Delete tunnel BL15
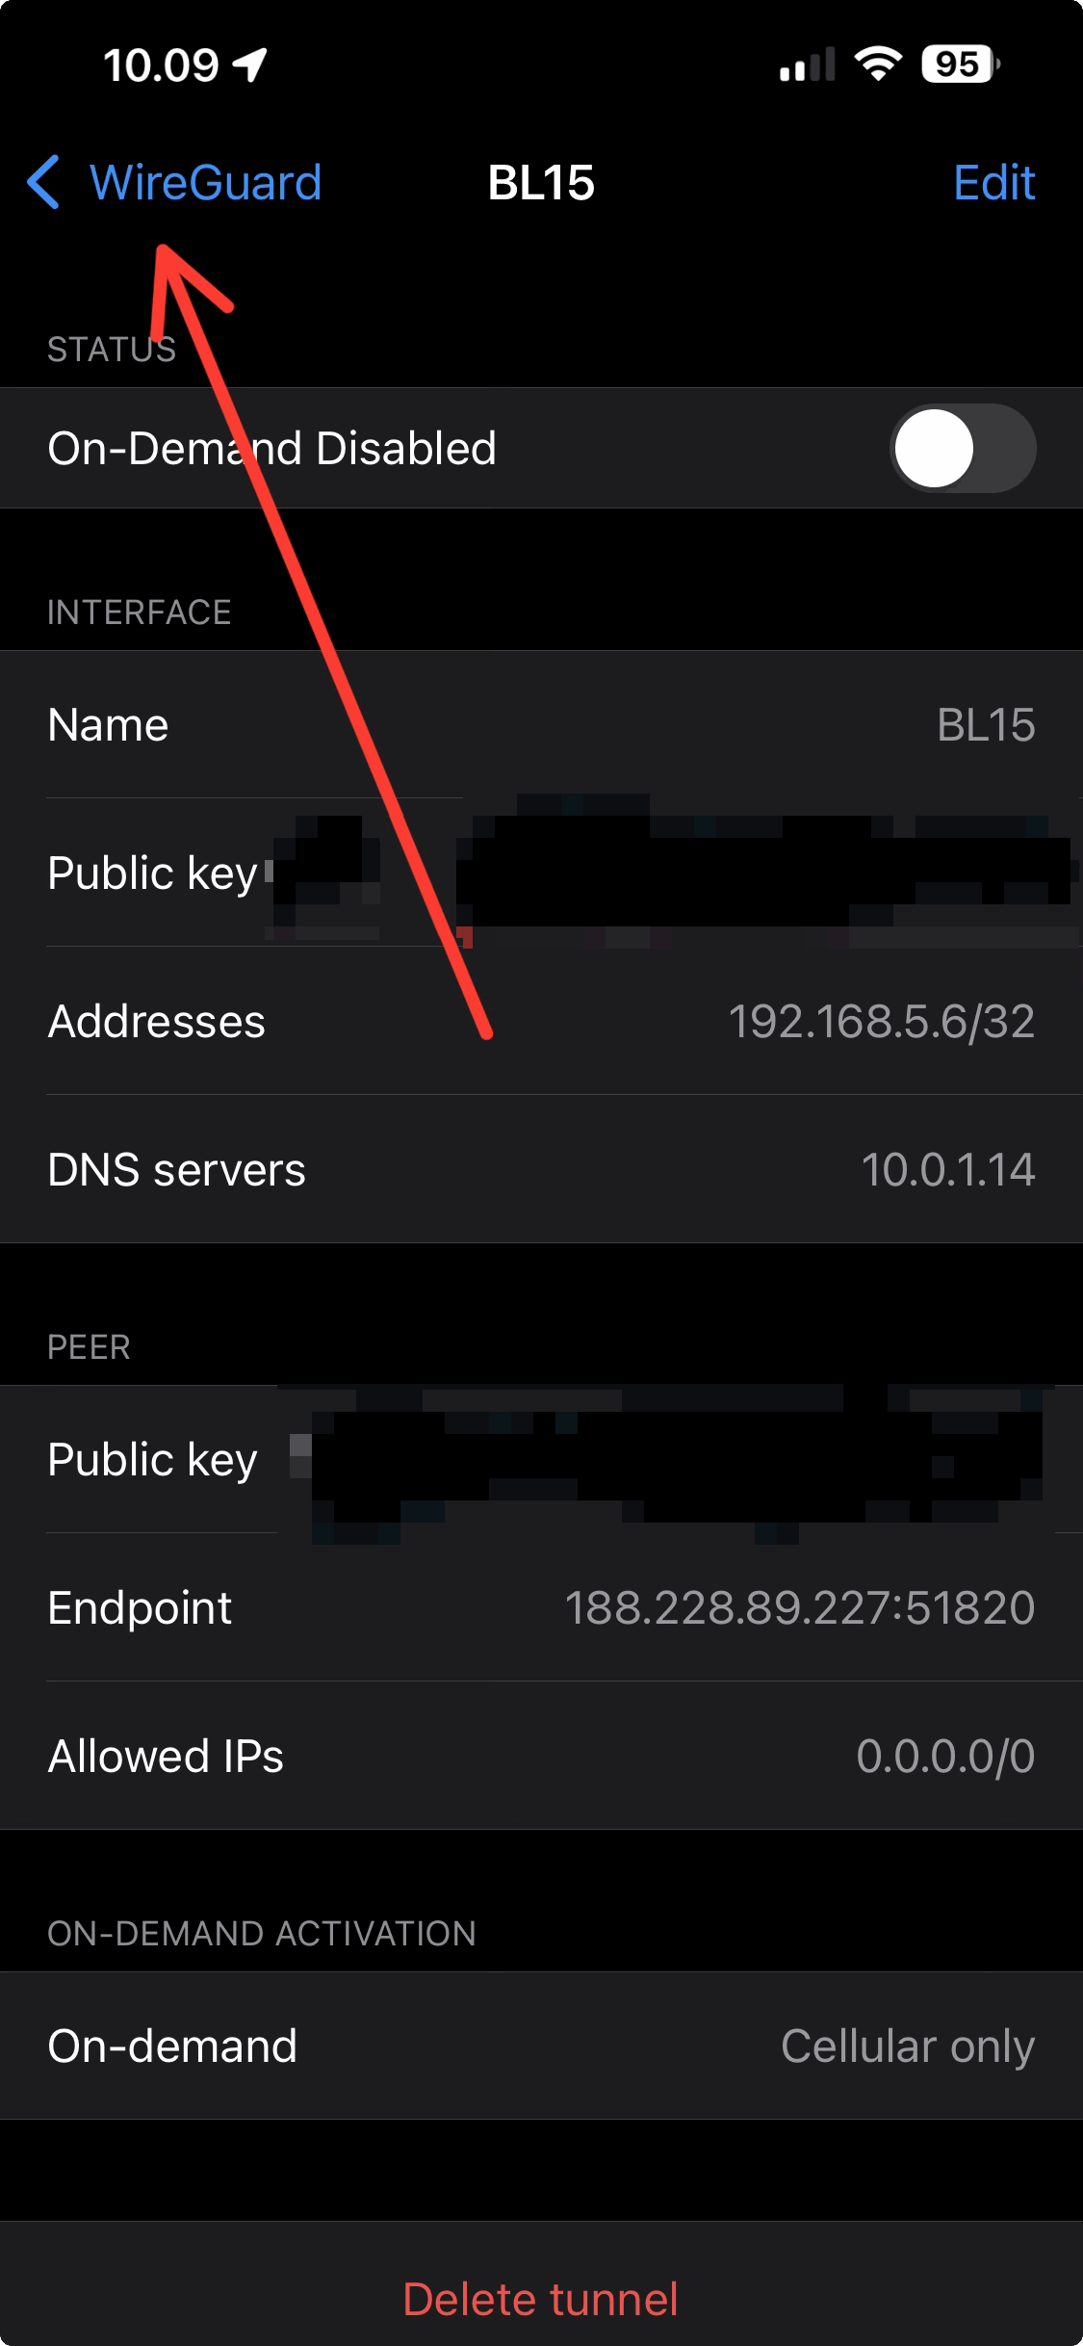This screenshot has width=1083, height=2346. pyautogui.click(x=541, y=2299)
